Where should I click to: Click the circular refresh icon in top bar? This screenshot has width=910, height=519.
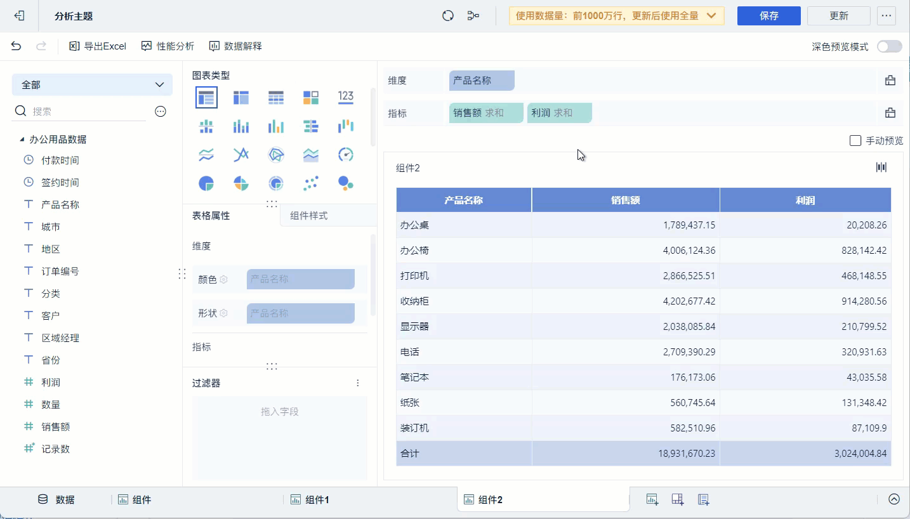click(448, 16)
